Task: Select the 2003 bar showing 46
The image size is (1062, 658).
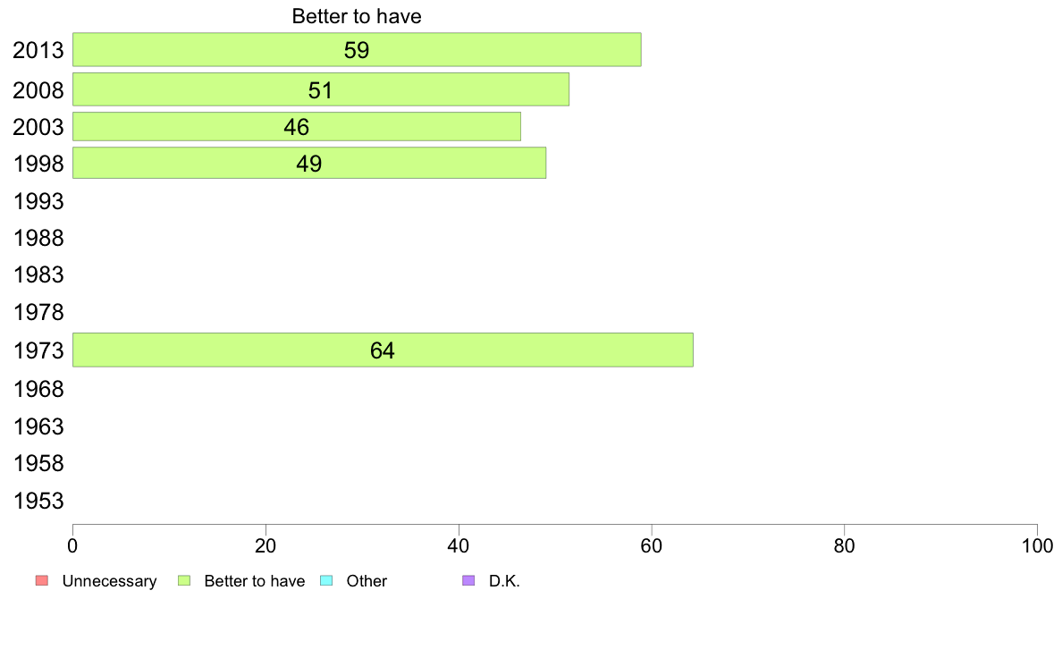Action: 297,127
